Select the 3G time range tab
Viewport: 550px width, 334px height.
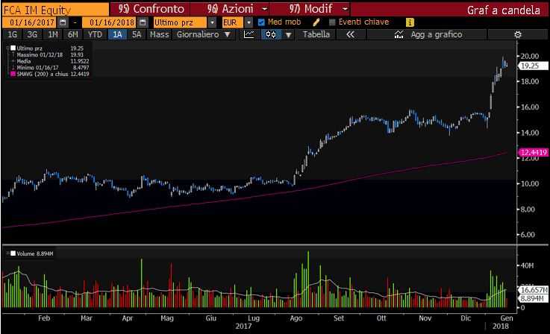tap(32, 34)
